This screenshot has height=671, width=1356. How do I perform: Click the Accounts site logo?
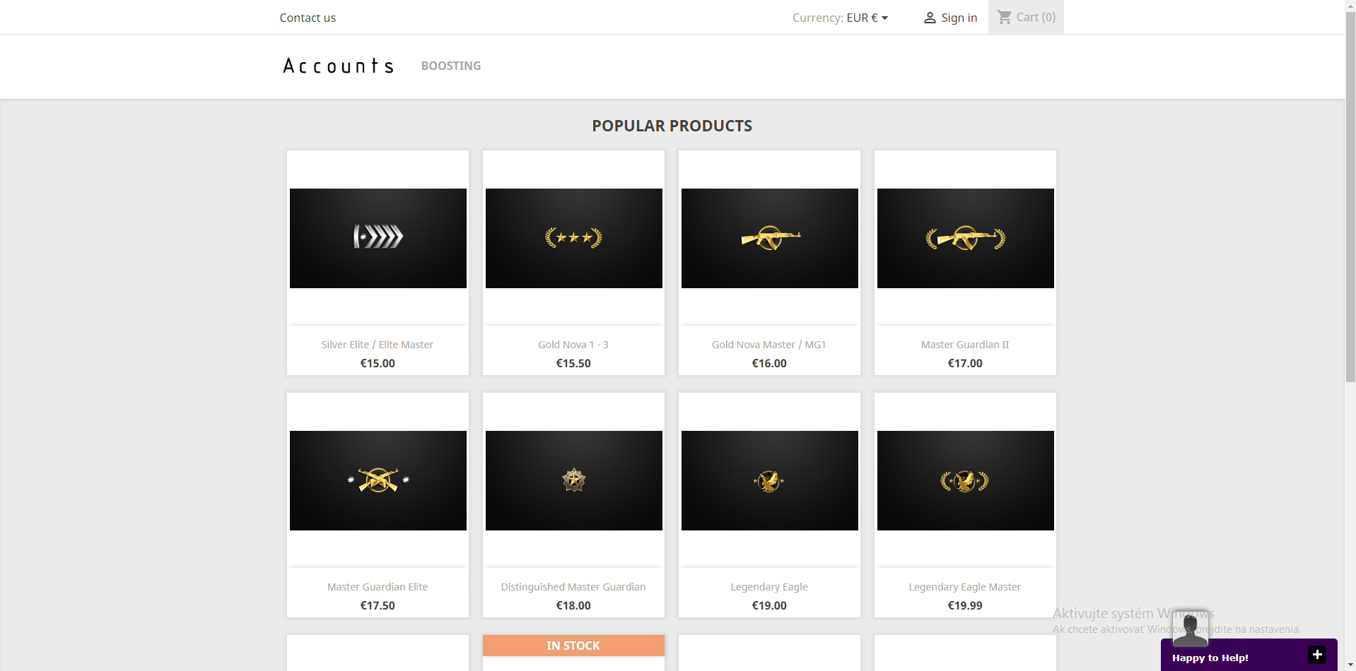[x=338, y=66]
